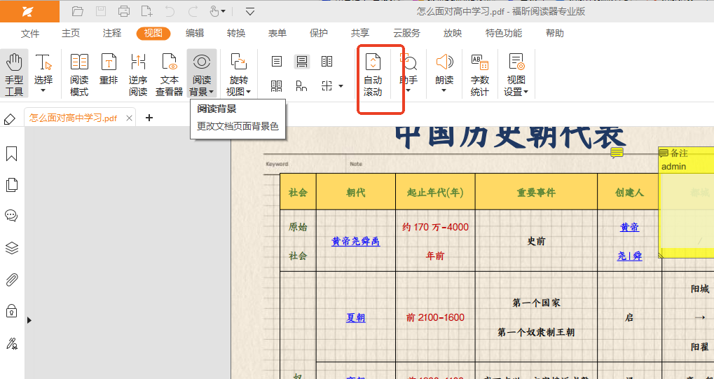Open the customize quick access toolbar dropdown
Screen dimensions: 714x379
(x=250, y=11)
